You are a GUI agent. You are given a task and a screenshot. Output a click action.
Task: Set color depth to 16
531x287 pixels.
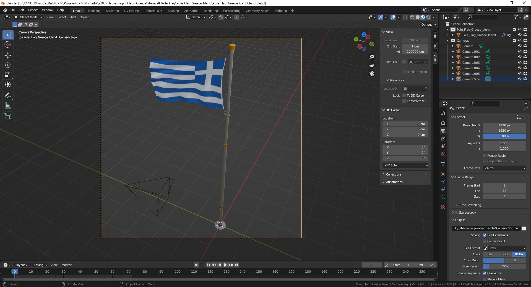click(x=515, y=260)
